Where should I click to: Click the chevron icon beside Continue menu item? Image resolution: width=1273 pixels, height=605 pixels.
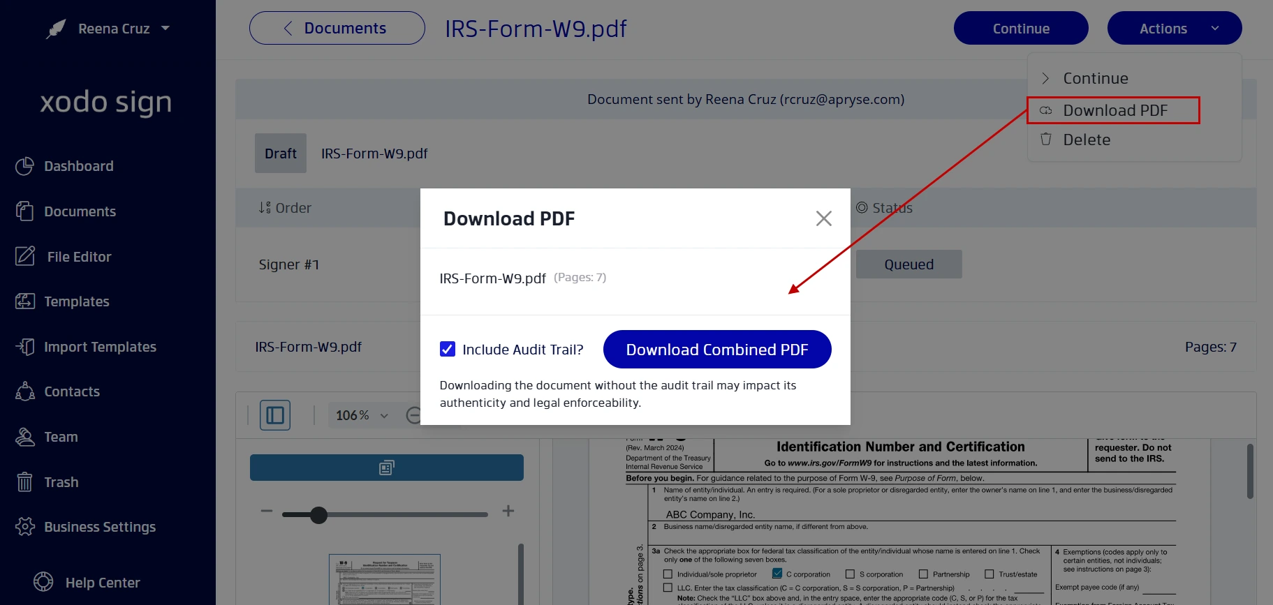point(1045,78)
